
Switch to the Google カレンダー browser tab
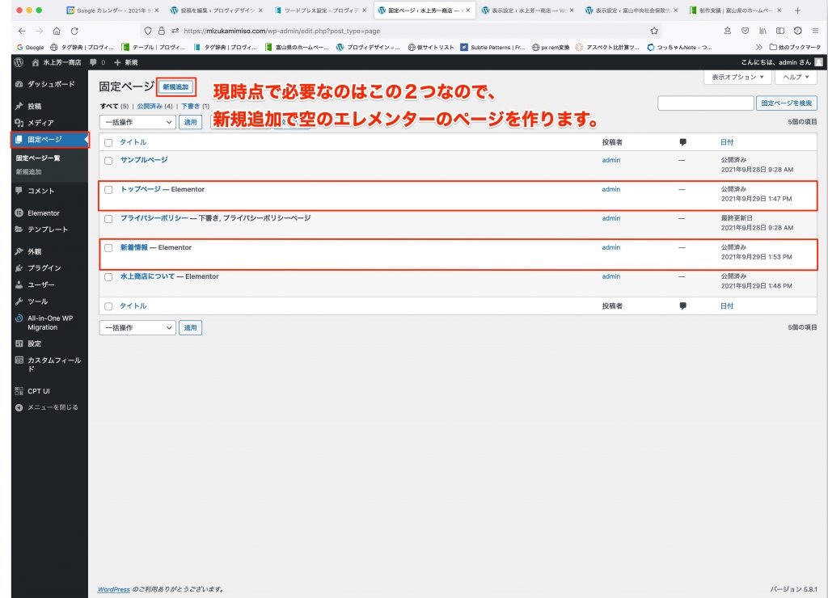(113, 11)
